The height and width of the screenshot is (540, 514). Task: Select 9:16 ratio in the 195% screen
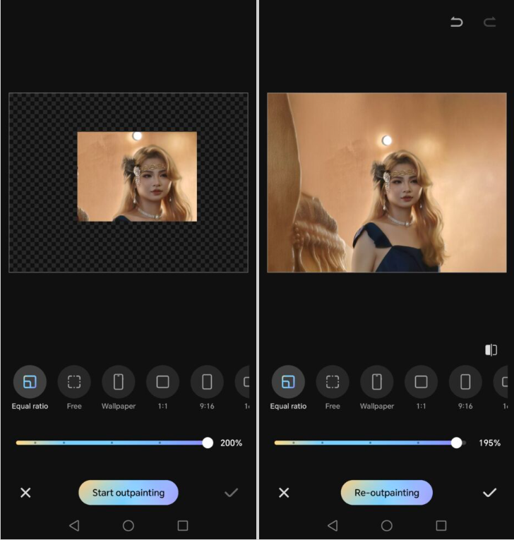(x=465, y=382)
